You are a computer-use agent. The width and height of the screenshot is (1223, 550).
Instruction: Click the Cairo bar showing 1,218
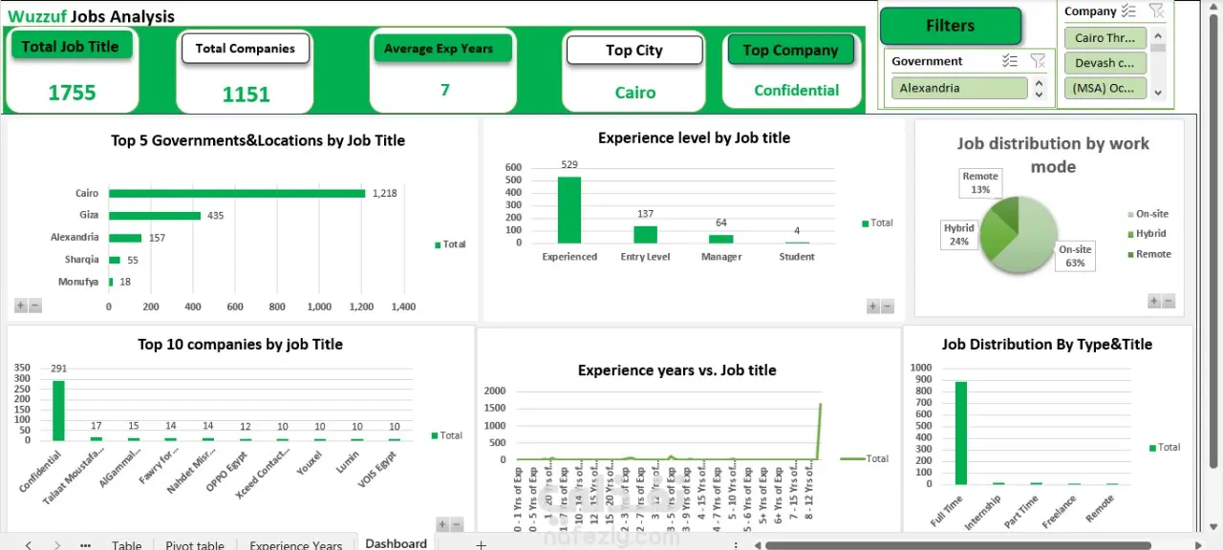coord(237,193)
